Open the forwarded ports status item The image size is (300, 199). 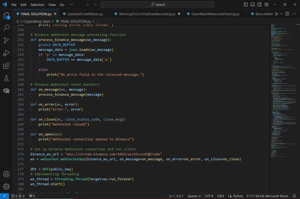pyautogui.click(x=32, y=196)
